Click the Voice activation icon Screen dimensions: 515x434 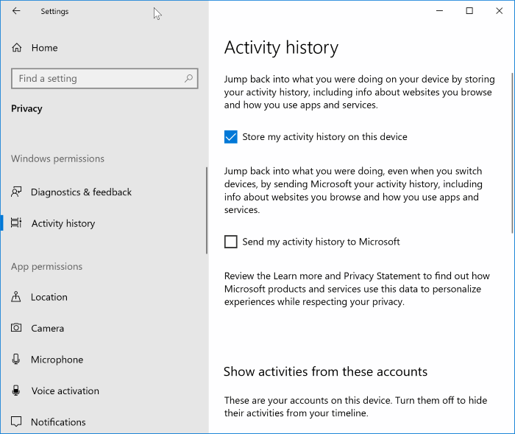pyautogui.click(x=16, y=391)
